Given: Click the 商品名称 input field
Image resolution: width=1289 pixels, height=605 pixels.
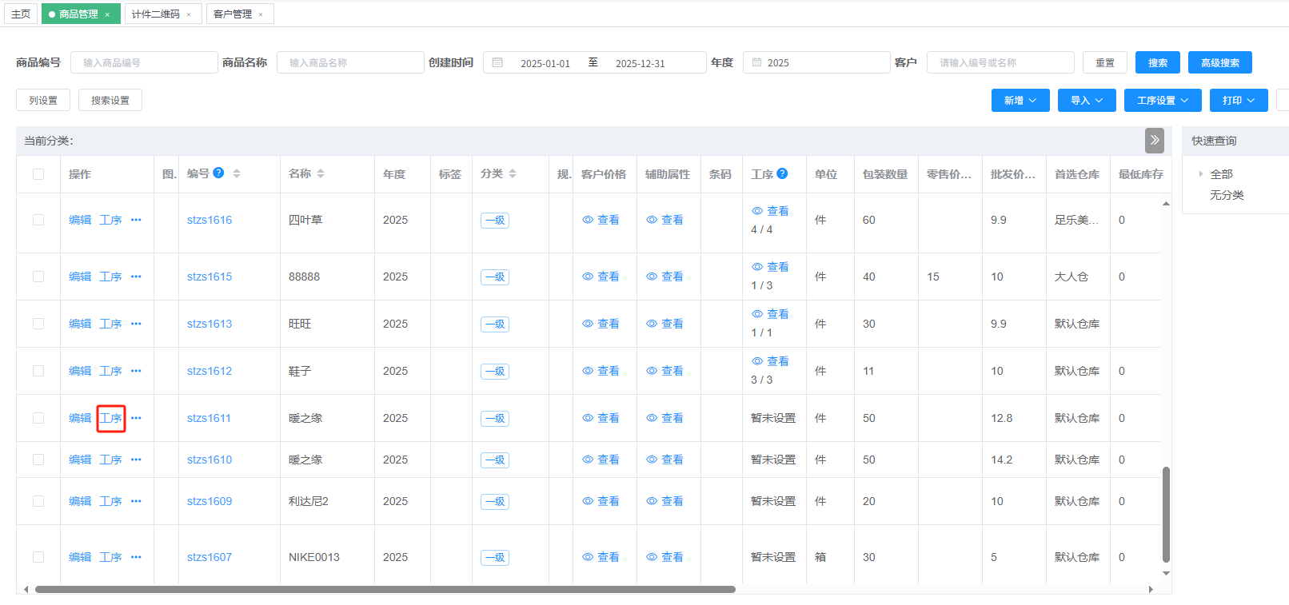Looking at the screenshot, I should coord(350,62).
